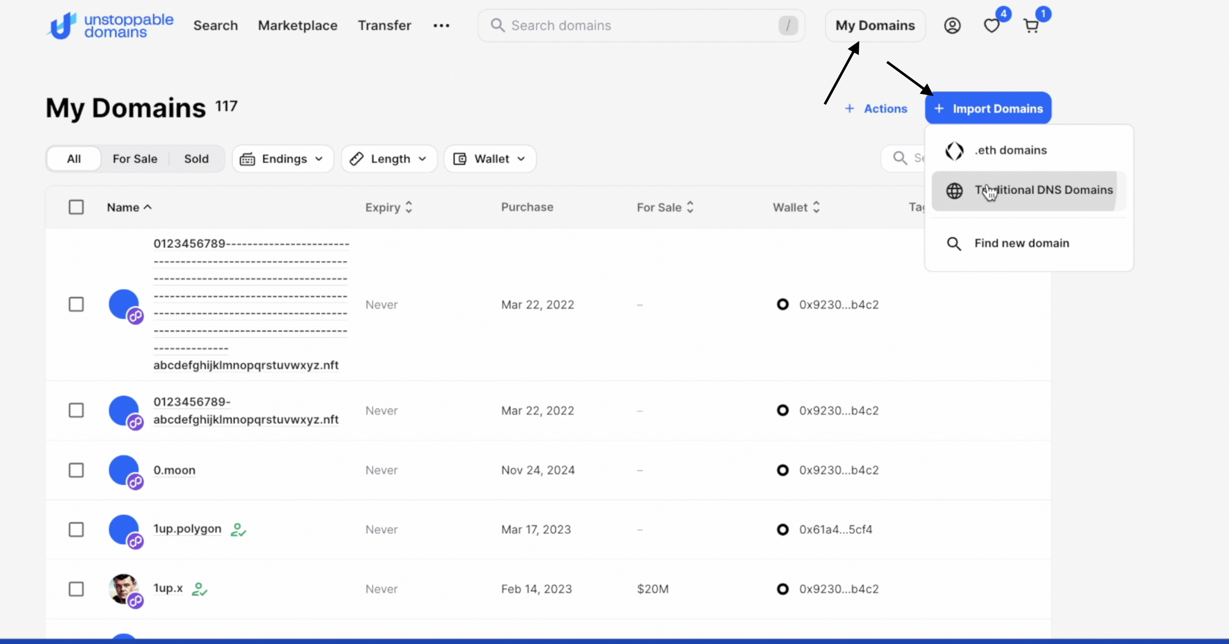Viewport: 1229px width, 644px height.
Task: Click the three-dot more menu icon
Action: click(441, 25)
